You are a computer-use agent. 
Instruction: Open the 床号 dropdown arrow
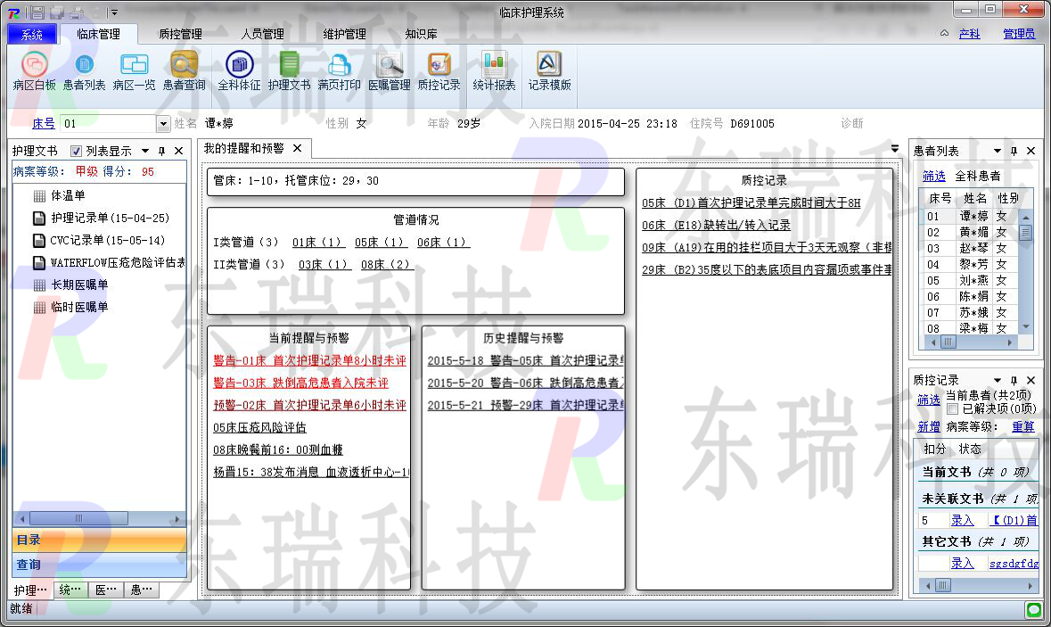pyautogui.click(x=163, y=123)
